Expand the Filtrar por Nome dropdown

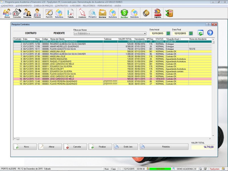pyautogui.click(x=145, y=33)
